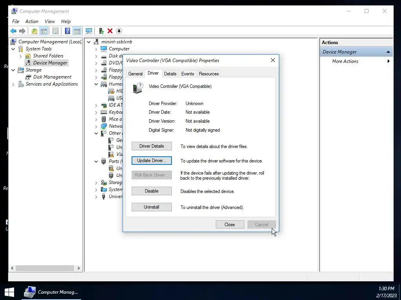Click the Back arrow toolbar icon
The image size is (401, 300).
point(13,31)
